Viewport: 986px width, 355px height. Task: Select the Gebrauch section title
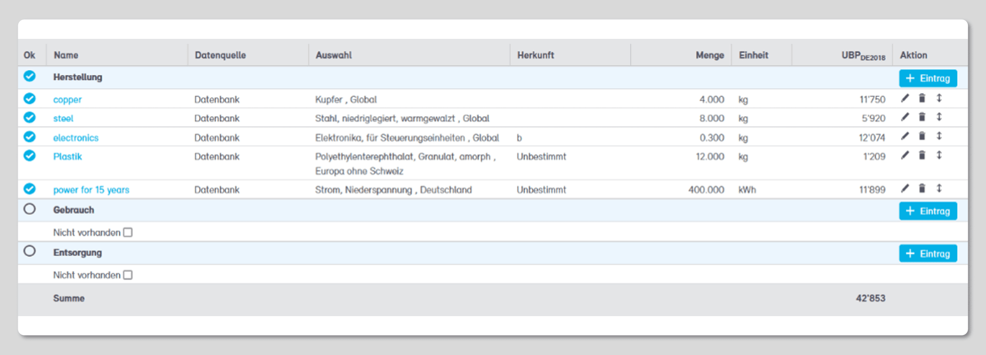(x=73, y=210)
